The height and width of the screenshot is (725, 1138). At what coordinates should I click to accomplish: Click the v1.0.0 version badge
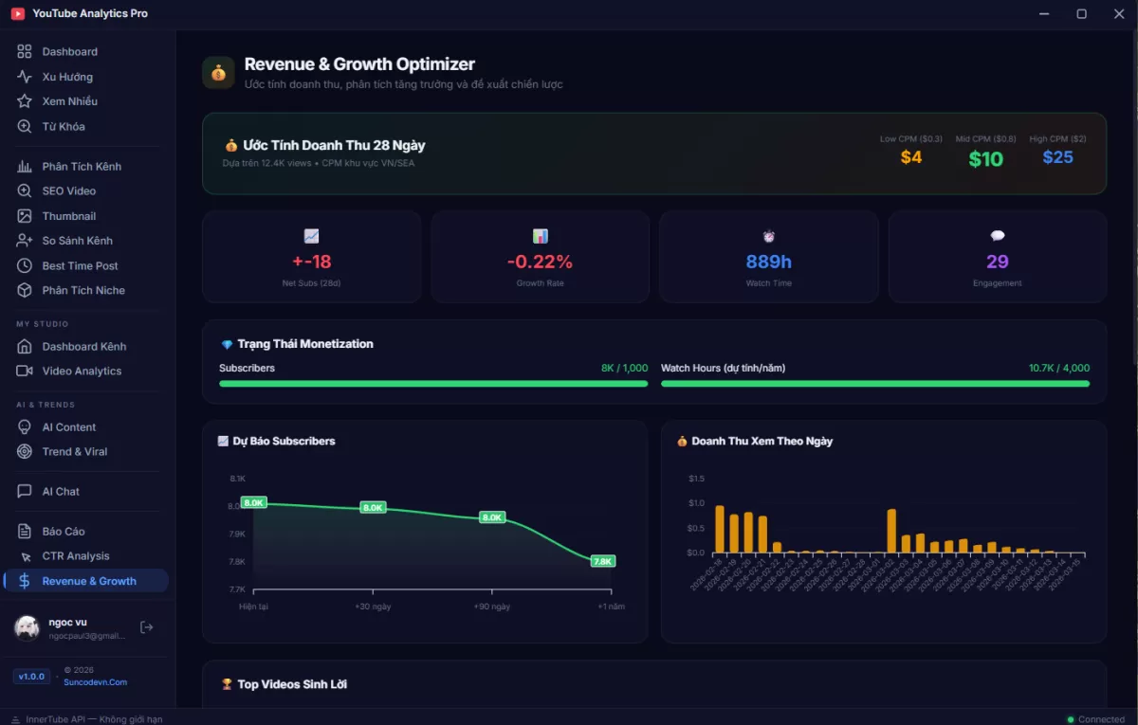pyautogui.click(x=31, y=676)
